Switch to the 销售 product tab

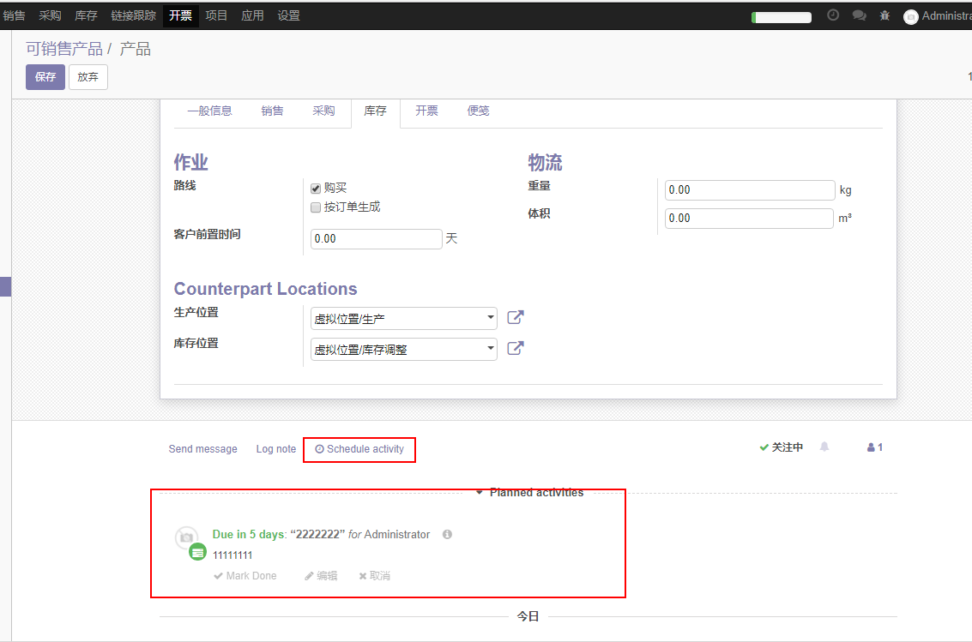pos(272,111)
